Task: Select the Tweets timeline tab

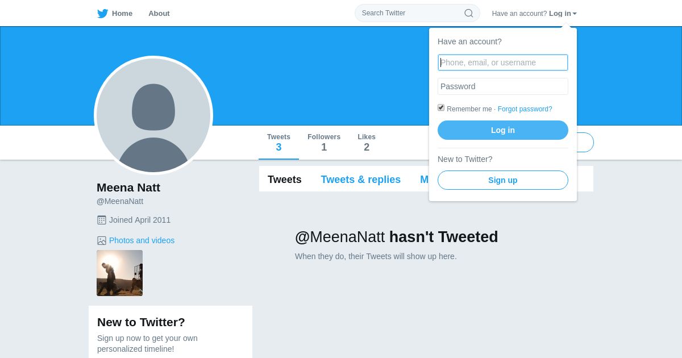Action: (285, 180)
